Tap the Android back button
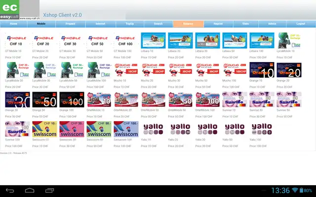 [10, 191]
